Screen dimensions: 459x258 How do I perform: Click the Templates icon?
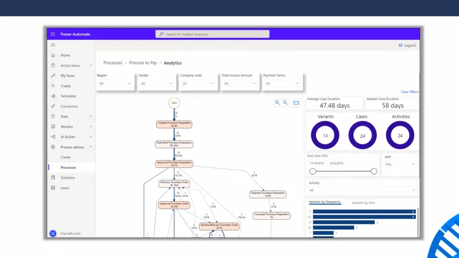53,96
